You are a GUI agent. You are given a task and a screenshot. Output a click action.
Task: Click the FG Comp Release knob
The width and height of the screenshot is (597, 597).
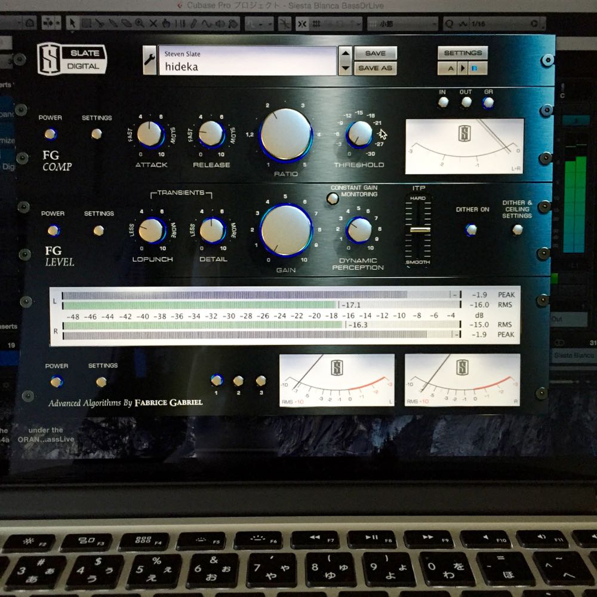(211, 134)
